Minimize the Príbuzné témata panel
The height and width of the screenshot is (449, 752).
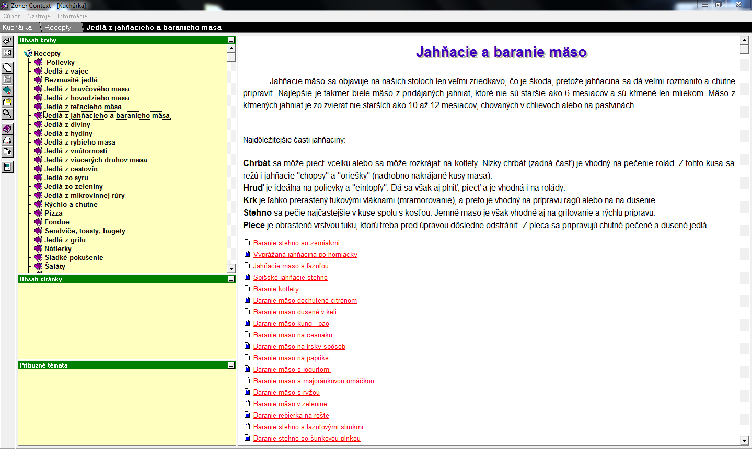click(231, 365)
